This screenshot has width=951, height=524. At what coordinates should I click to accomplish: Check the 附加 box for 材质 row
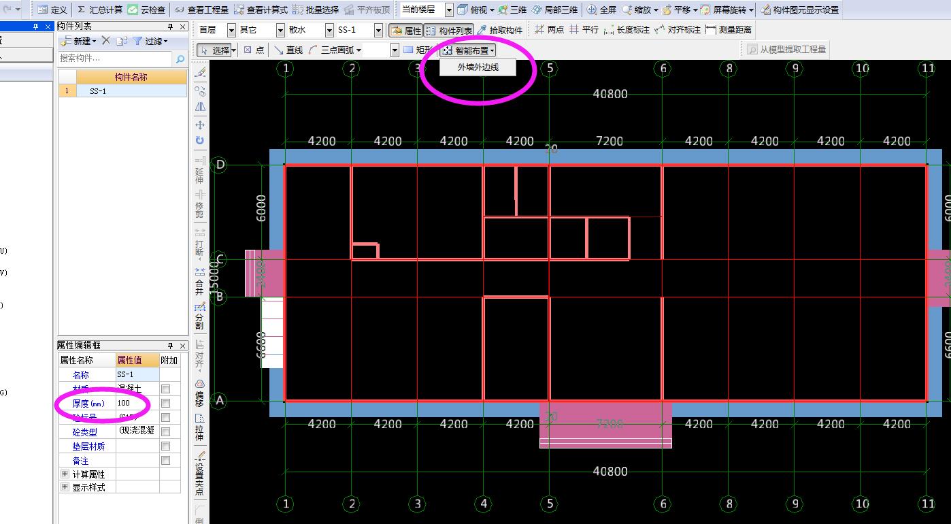(165, 389)
